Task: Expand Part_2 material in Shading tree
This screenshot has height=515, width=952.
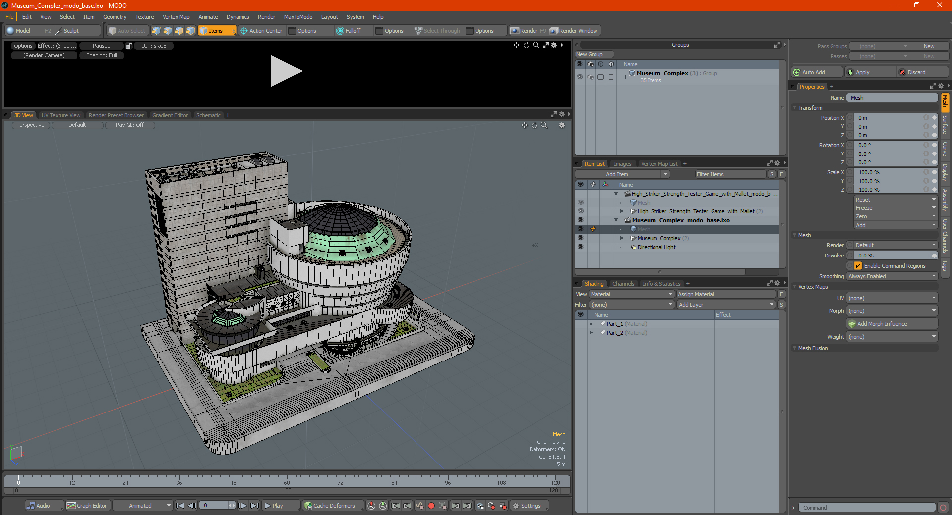Action: 591,333
